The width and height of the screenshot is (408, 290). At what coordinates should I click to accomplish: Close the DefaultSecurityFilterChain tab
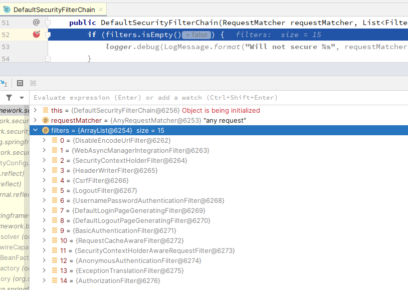pyautogui.click(x=101, y=10)
